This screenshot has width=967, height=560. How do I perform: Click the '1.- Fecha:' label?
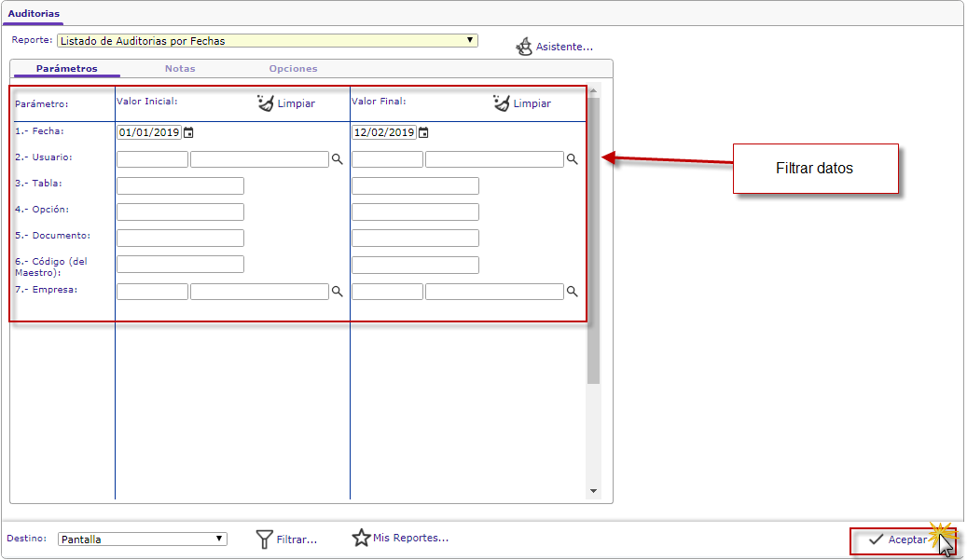click(x=39, y=131)
